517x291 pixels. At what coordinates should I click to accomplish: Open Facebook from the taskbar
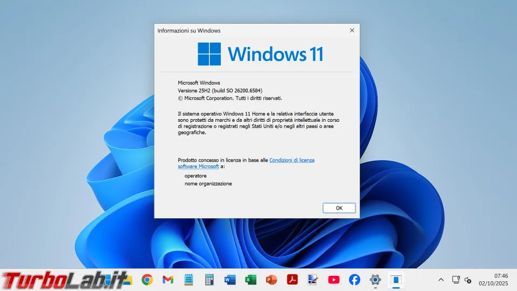[x=354, y=280]
